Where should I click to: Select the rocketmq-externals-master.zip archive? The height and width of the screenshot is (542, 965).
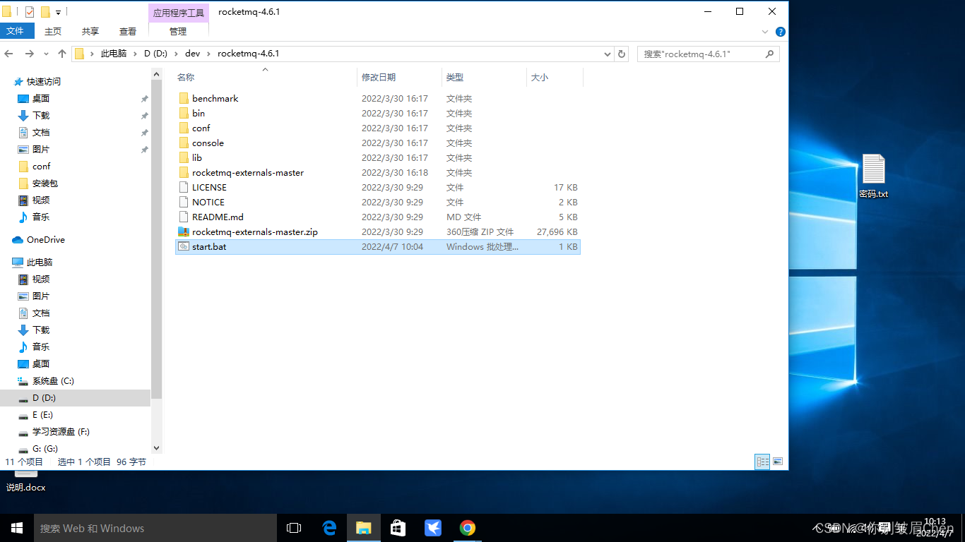[x=254, y=232]
